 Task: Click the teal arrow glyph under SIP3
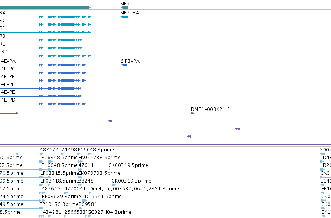[124, 7]
